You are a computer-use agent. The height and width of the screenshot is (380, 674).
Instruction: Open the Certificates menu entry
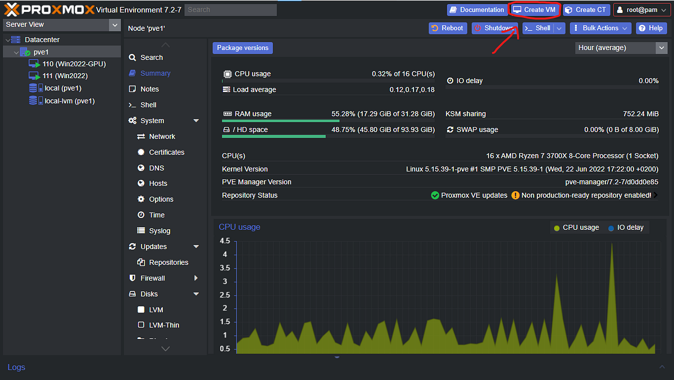[166, 152]
